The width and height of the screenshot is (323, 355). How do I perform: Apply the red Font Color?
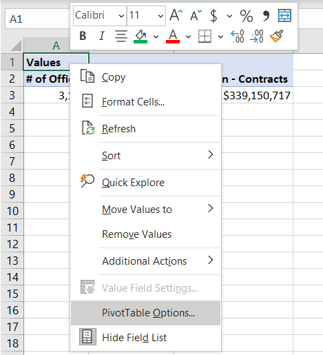[x=173, y=37]
